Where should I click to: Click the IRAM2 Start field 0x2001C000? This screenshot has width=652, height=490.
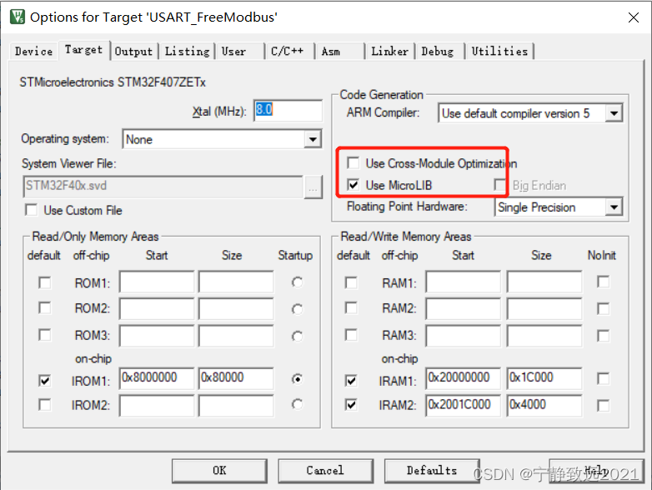pyautogui.click(x=464, y=405)
